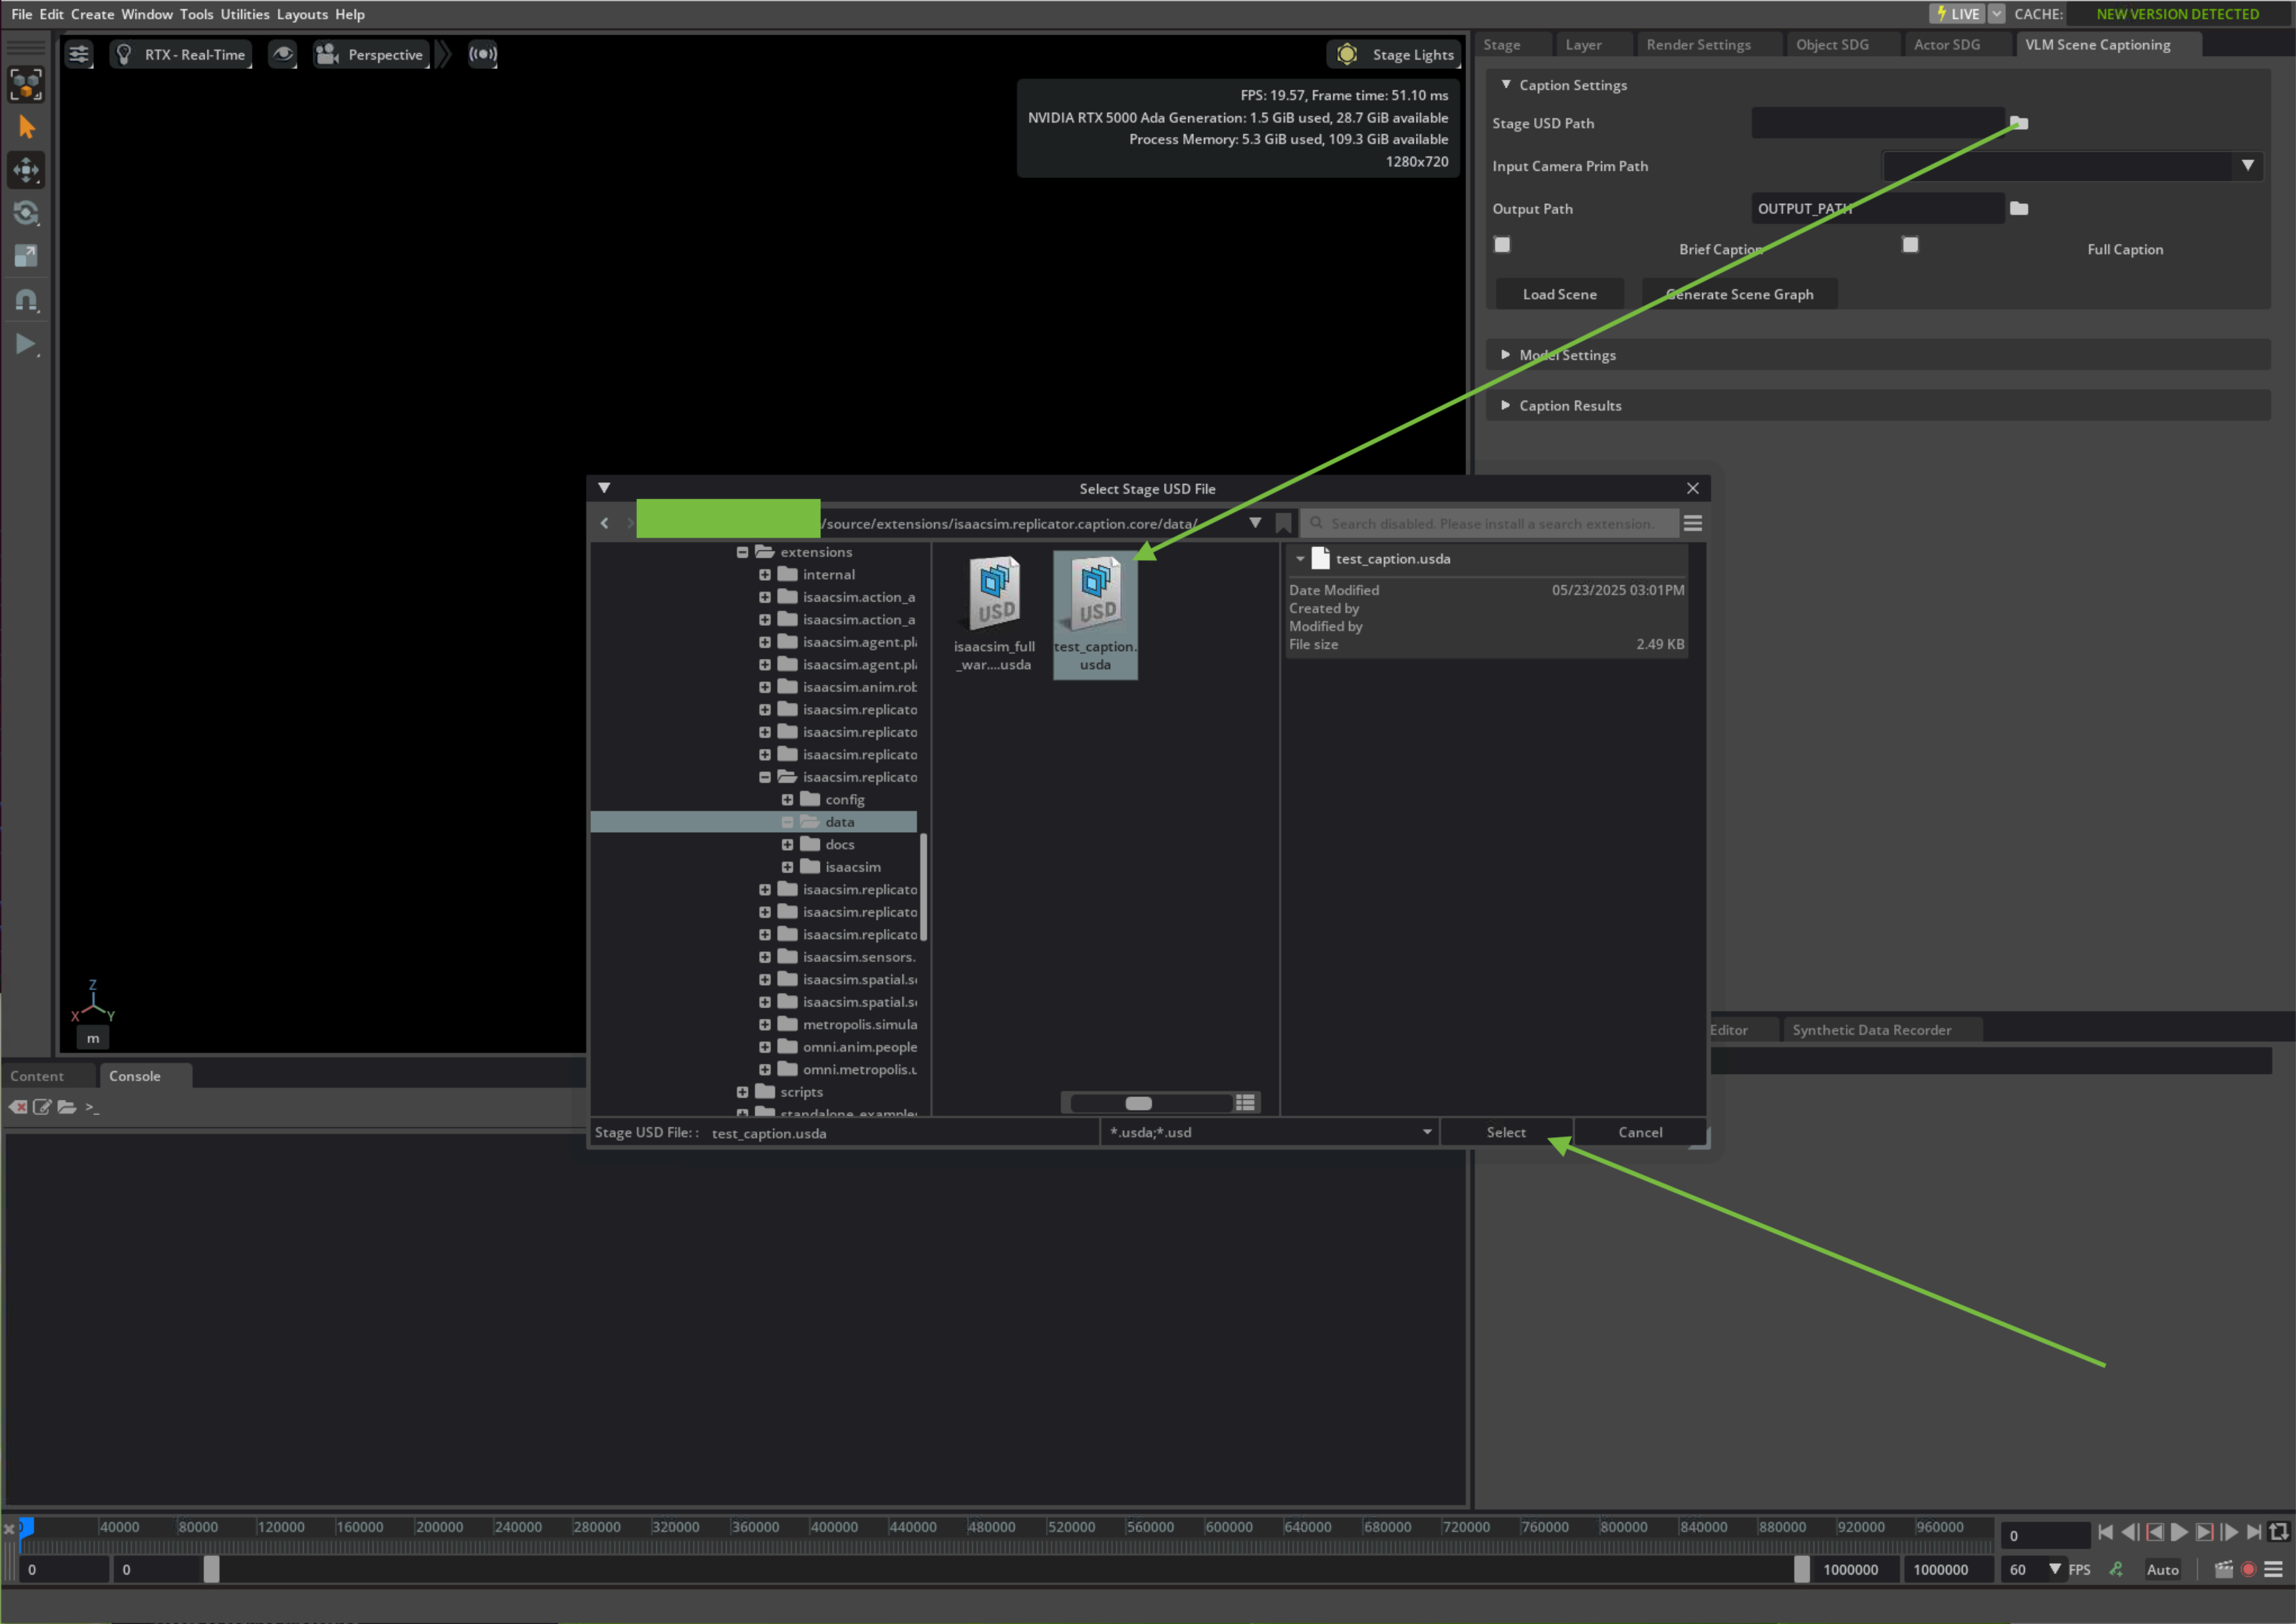Enable the Snap magnet tool
This screenshot has width=2296, height=1624.
pyautogui.click(x=26, y=300)
